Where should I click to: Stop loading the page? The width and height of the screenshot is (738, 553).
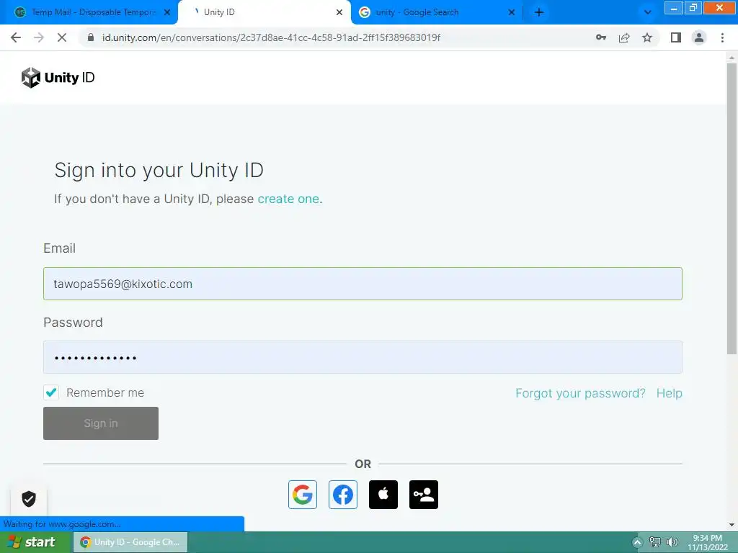tap(62, 37)
